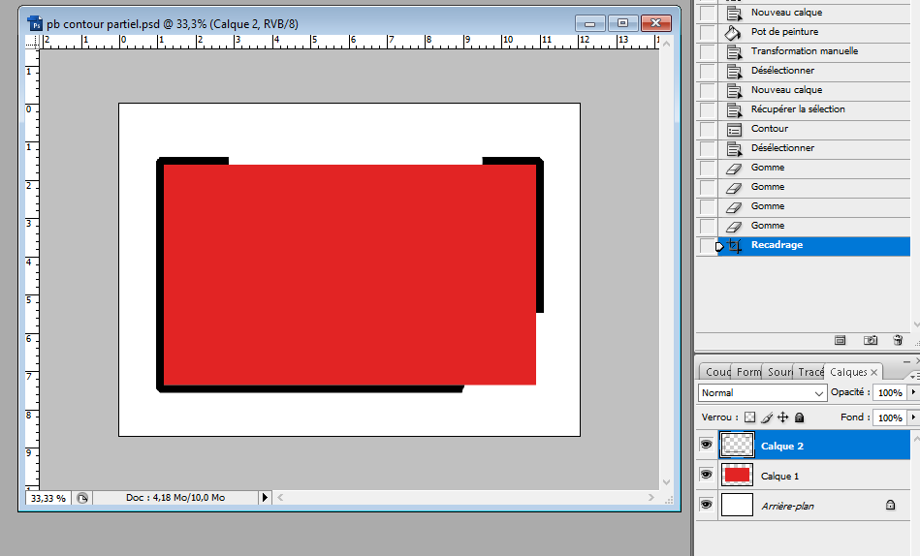Screen dimensions: 920x556
Task: Open the status bar info arrow menu
Action: click(265, 497)
